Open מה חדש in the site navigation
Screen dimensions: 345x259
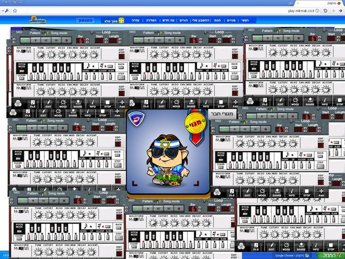(169, 20)
